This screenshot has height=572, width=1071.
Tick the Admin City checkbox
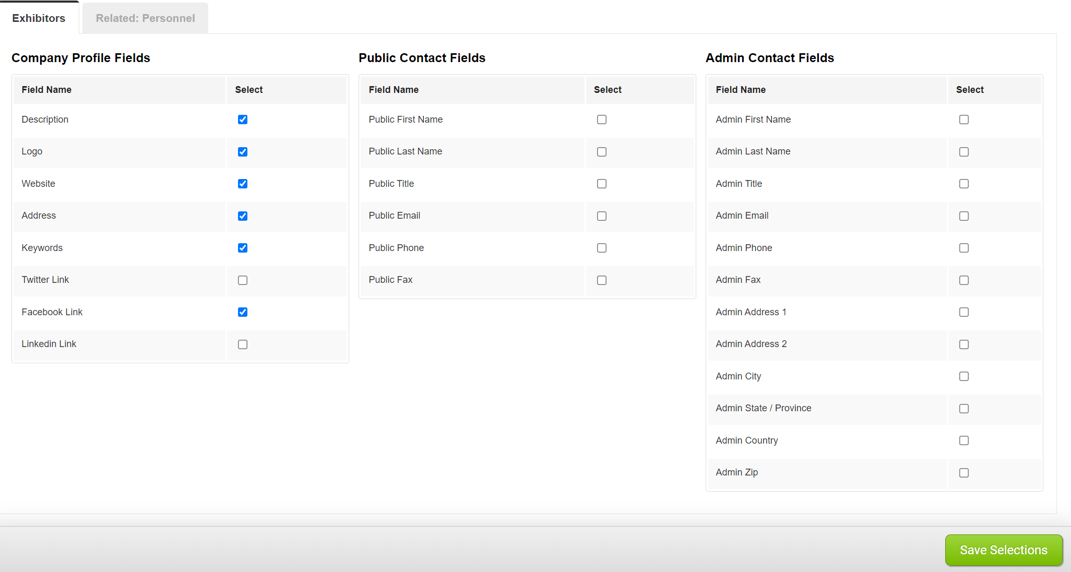pos(964,376)
